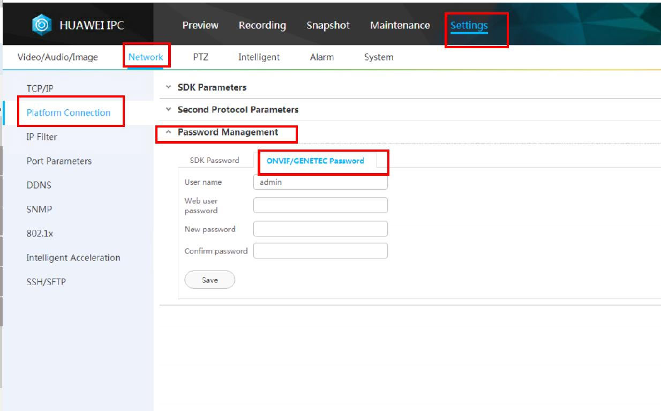661x411 pixels.
Task: Open DDNS settings
Action: pyautogui.click(x=39, y=185)
